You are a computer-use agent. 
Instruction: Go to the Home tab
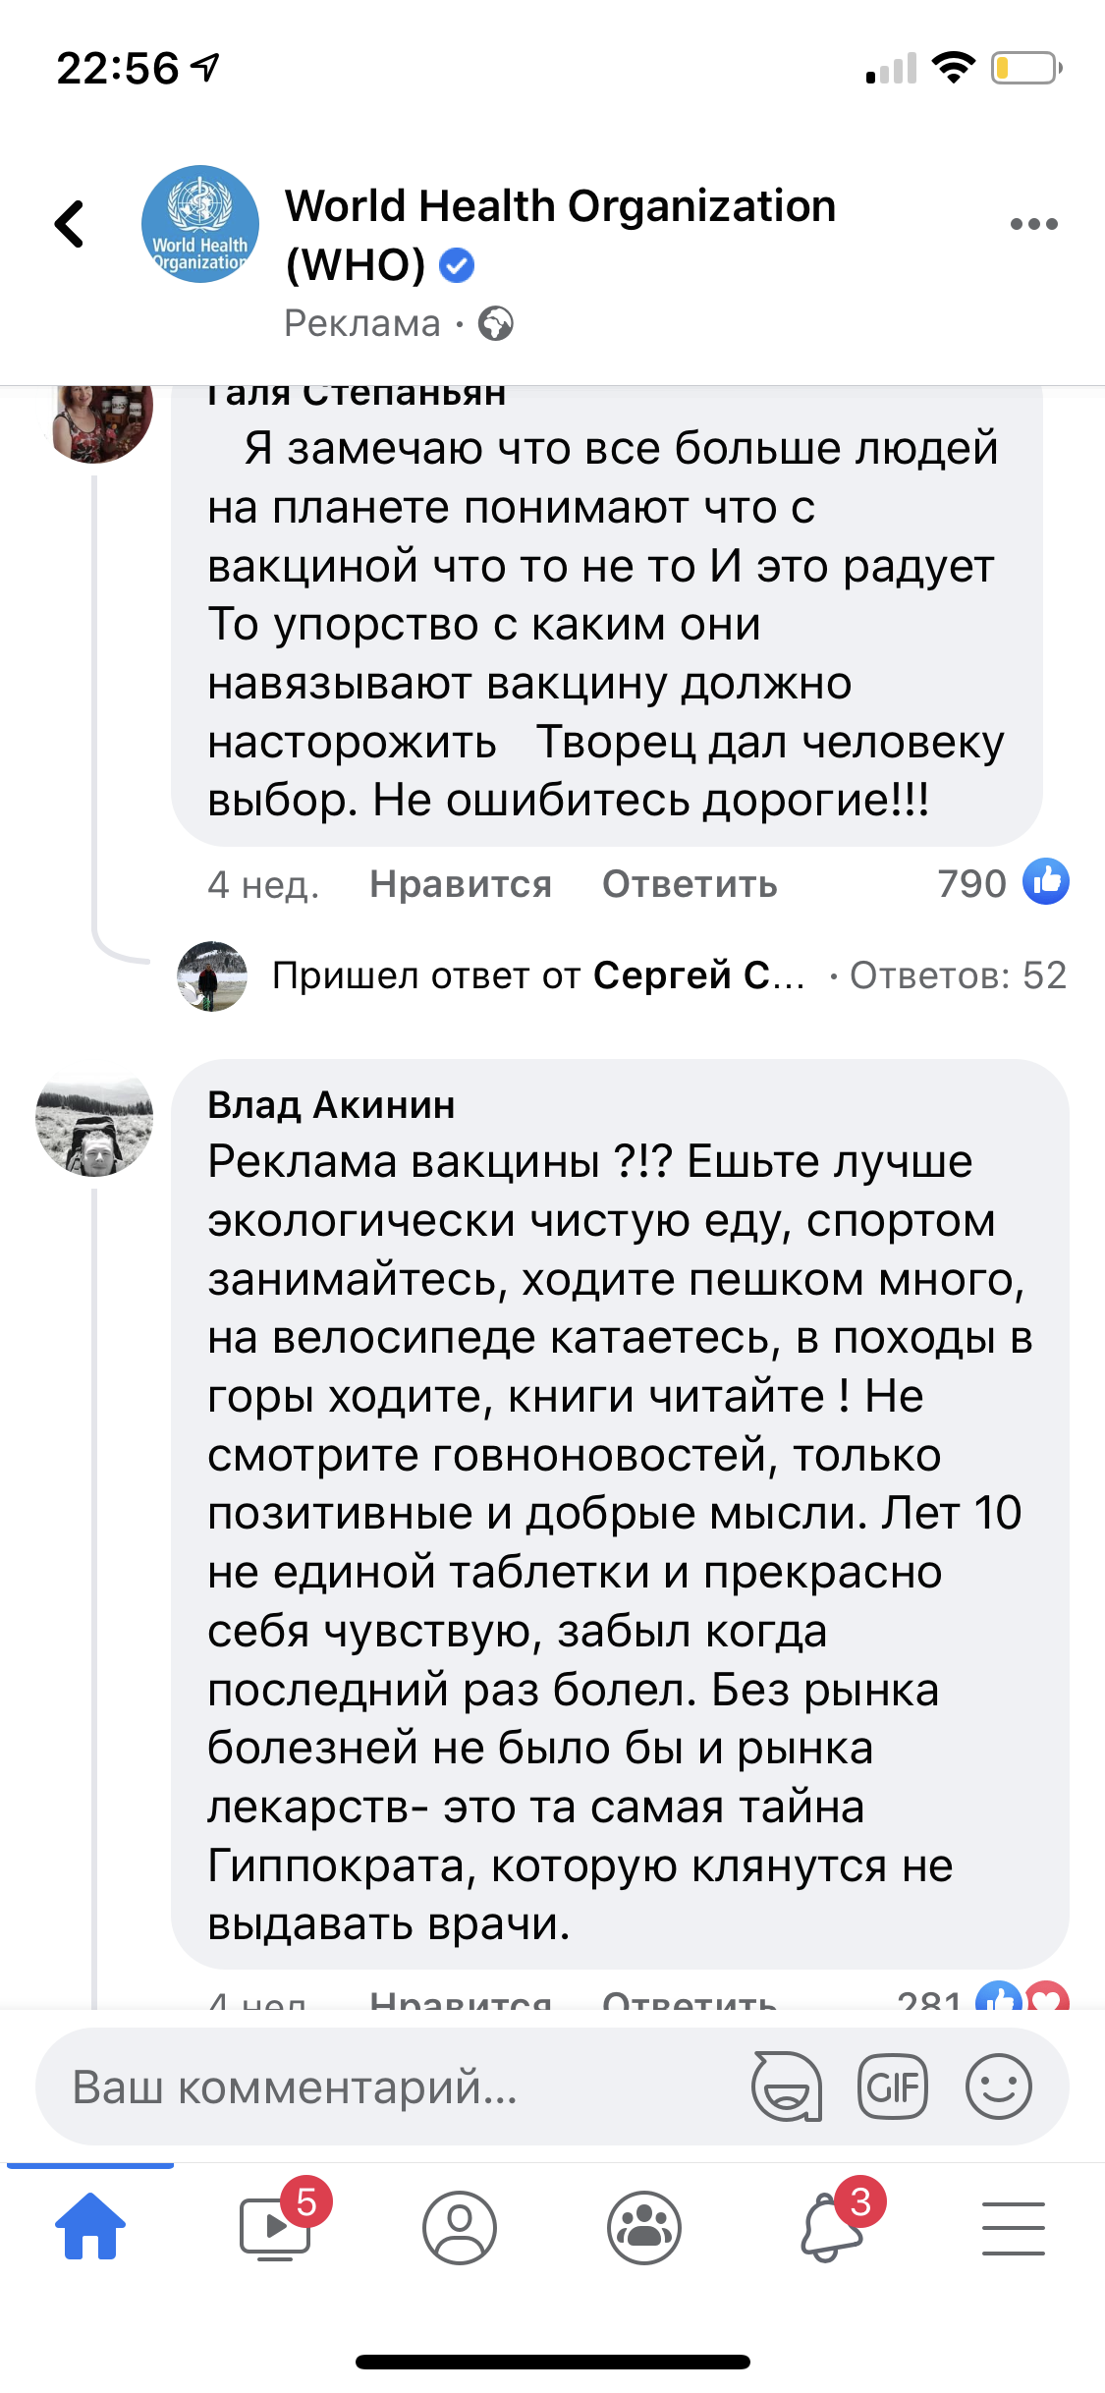pos(90,2227)
